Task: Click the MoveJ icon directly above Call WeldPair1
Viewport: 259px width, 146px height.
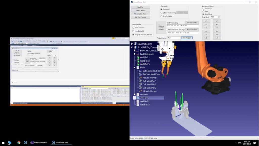Action: [x=140, y=78]
